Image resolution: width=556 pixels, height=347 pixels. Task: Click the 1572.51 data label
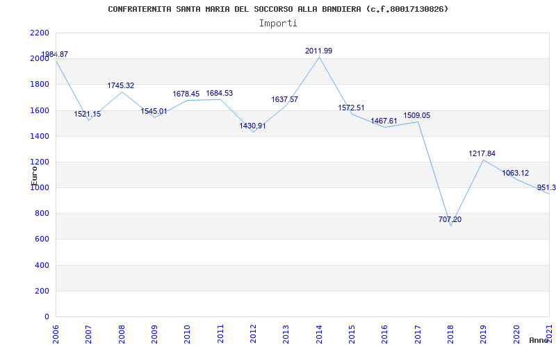(351, 108)
